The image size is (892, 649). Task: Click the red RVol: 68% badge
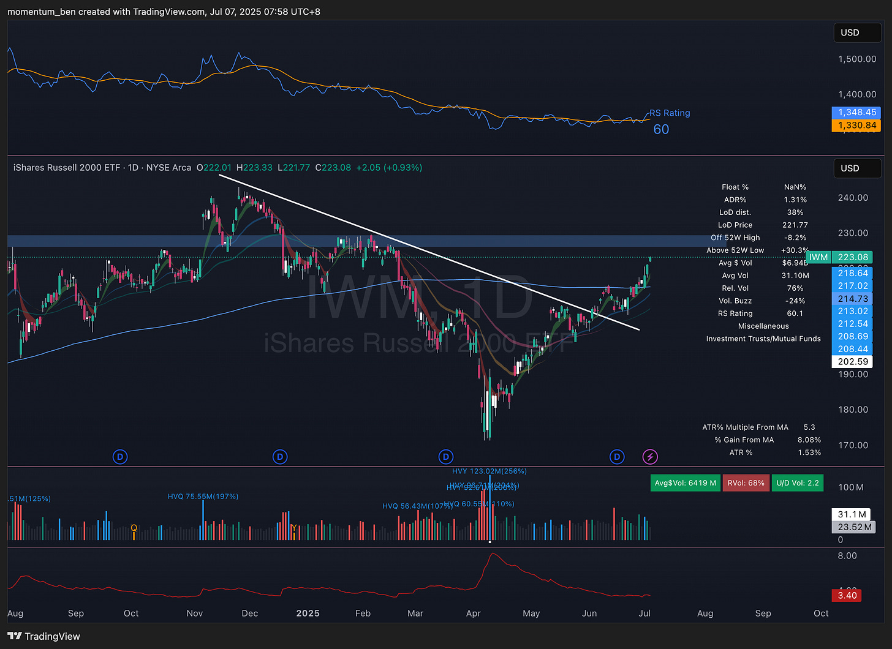pos(746,483)
